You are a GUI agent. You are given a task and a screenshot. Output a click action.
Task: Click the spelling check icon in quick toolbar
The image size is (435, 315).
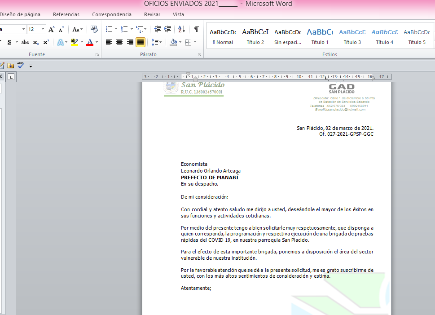[x=21, y=65]
